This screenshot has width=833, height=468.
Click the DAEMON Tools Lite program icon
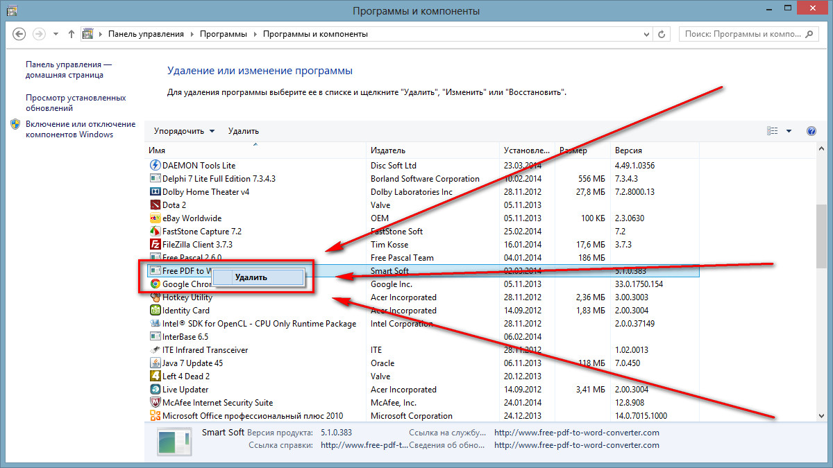[155, 166]
